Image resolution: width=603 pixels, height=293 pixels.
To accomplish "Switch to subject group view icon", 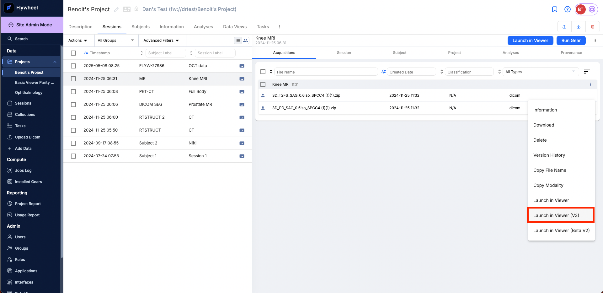I will [245, 41].
